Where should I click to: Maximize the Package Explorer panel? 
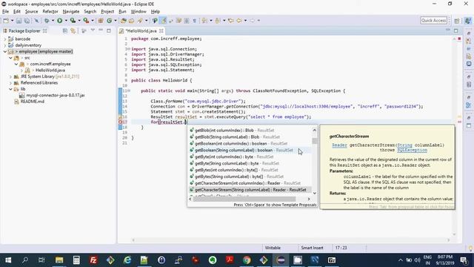click(109, 30)
